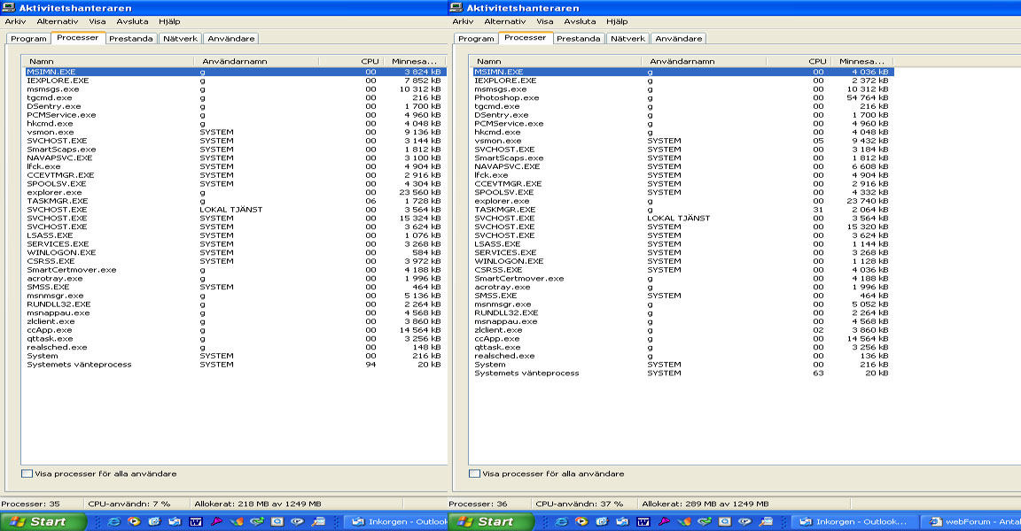Open the Alternativ menu in the left window
Image resolution: width=1021 pixels, height=531 pixels.
pyautogui.click(x=58, y=21)
